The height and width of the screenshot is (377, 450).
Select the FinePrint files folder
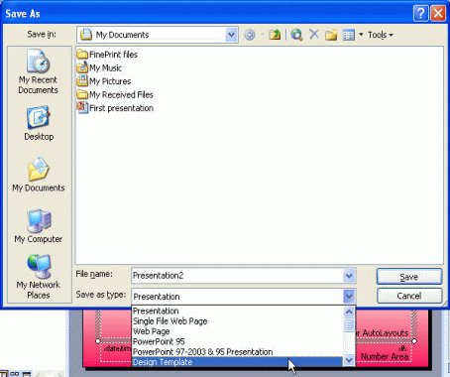click(x=107, y=55)
